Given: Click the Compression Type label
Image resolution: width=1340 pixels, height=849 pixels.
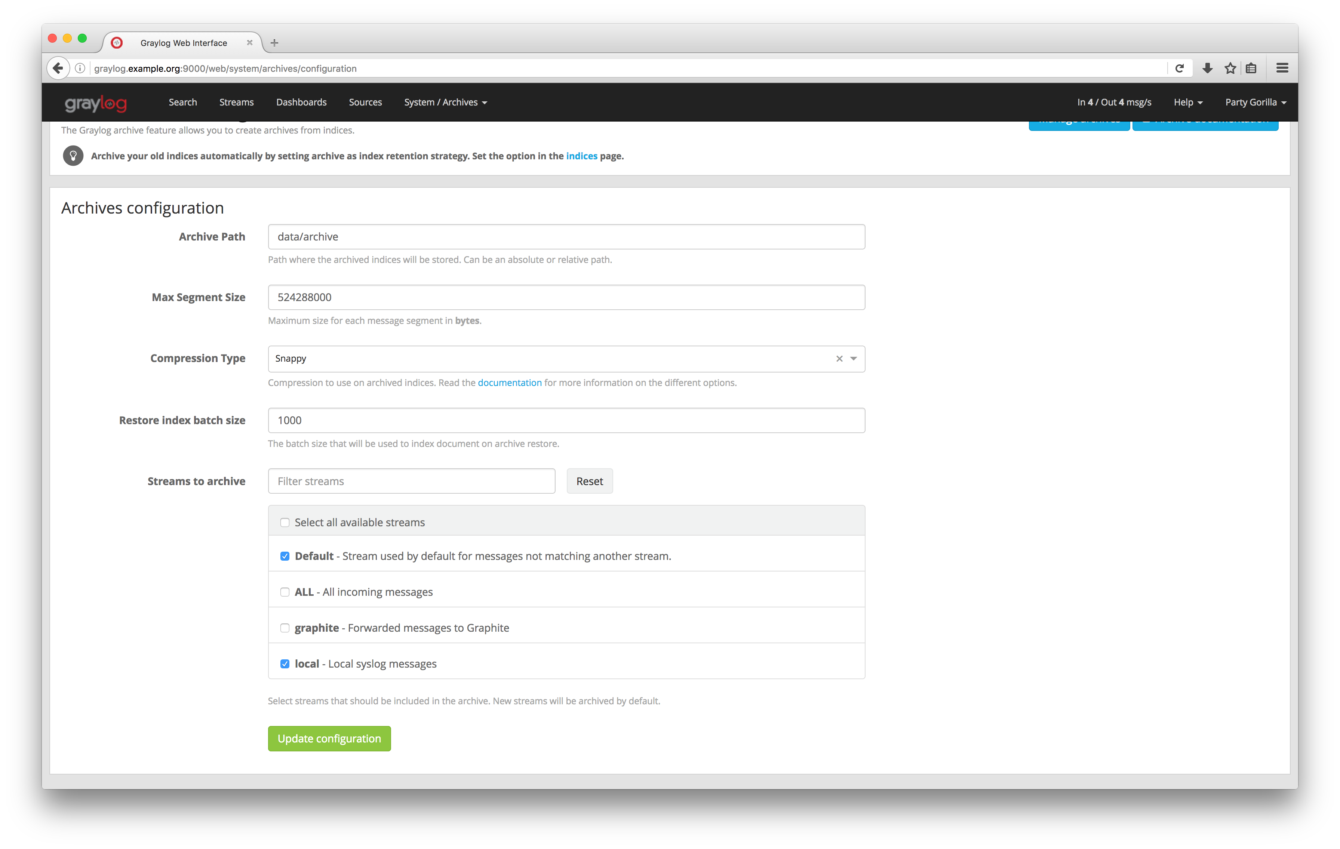Looking at the screenshot, I should coord(197,359).
